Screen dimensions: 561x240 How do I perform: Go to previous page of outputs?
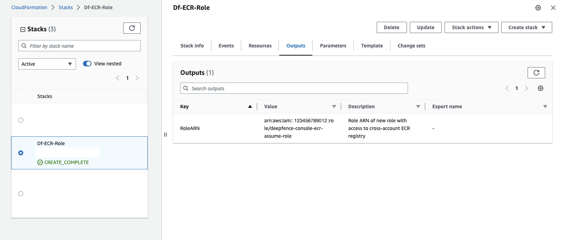tap(507, 88)
